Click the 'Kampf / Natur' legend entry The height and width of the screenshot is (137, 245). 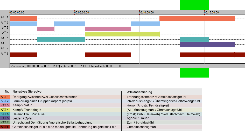click(x=22, y=105)
